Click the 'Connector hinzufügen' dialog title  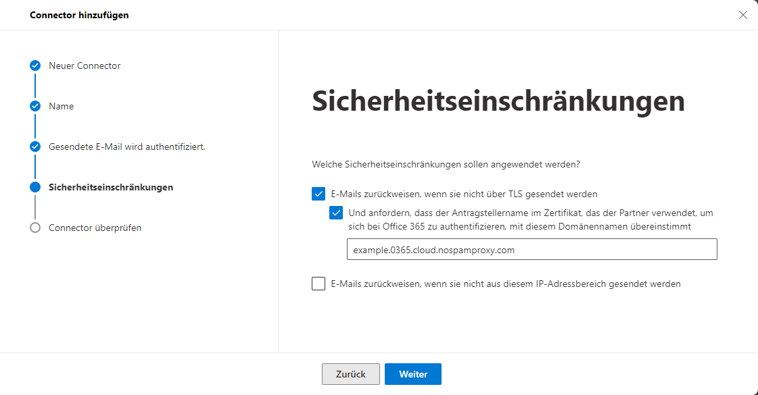[x=79, y=15]
